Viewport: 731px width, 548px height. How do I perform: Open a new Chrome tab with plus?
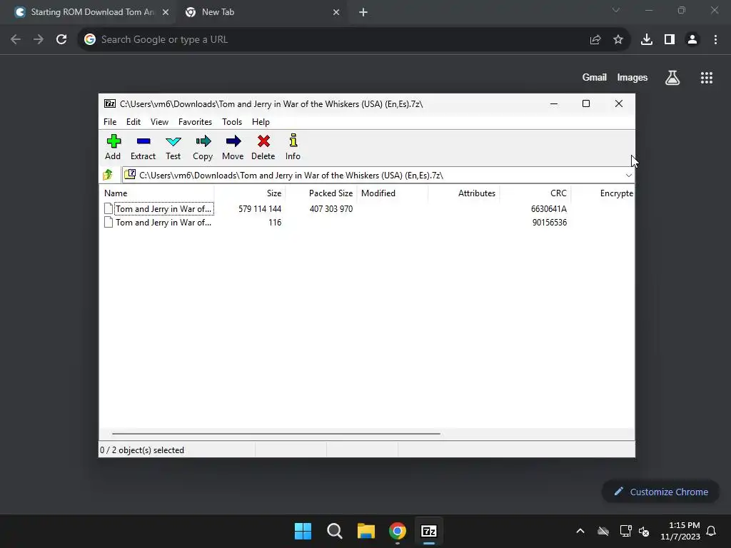coord(363,13)
